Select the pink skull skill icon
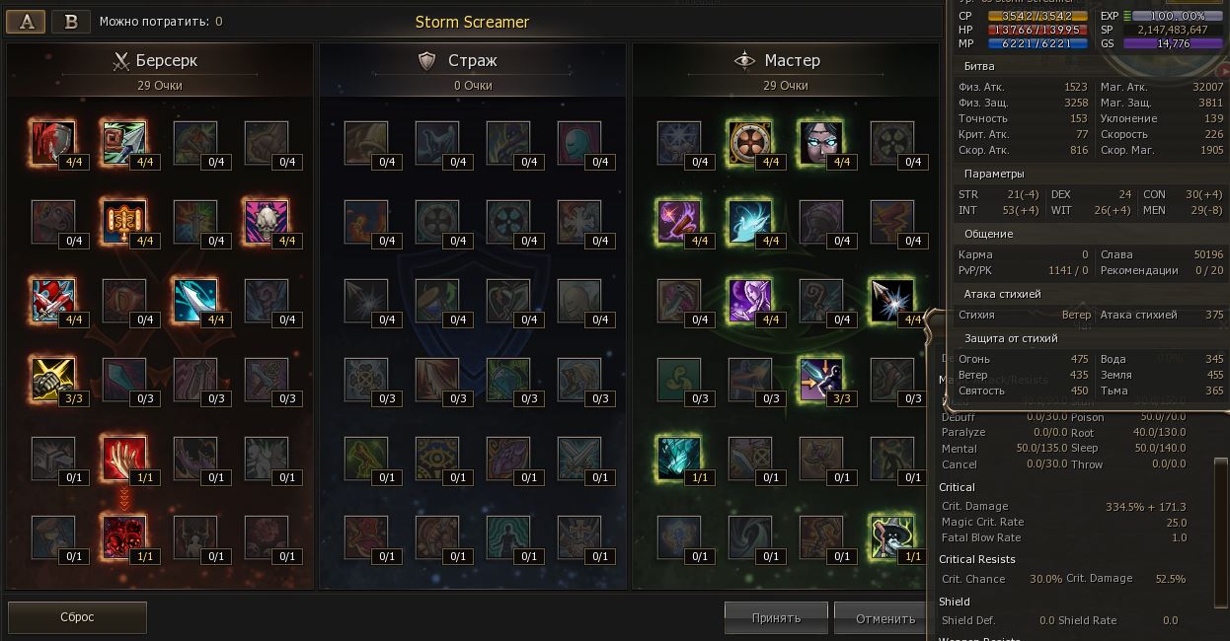This screenshot has width=1230, height=641. (267, 223)
